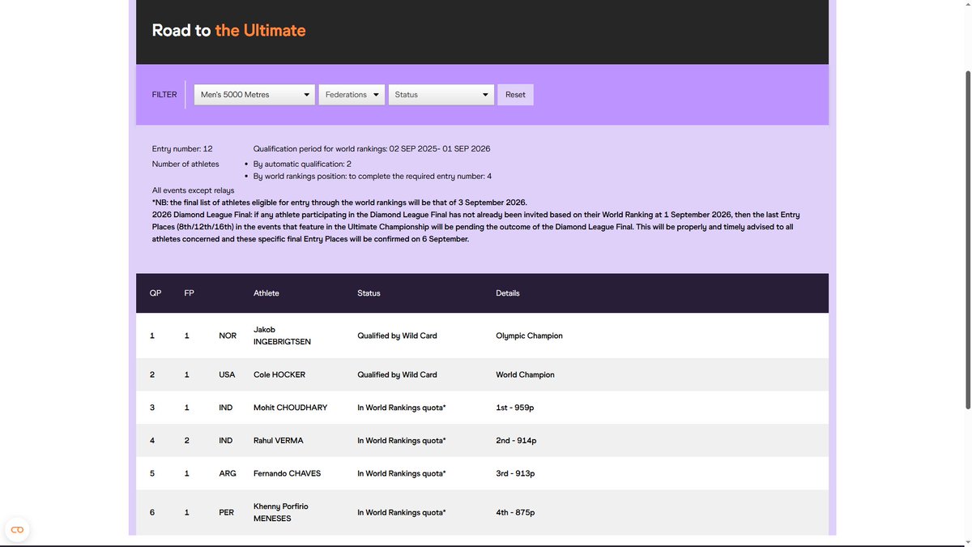Image resolution: width=972 pixels, height=547 pixels.
Task: Expand the Federations filter dropdown
Action: pyautogui.click(x=352, y=95)
